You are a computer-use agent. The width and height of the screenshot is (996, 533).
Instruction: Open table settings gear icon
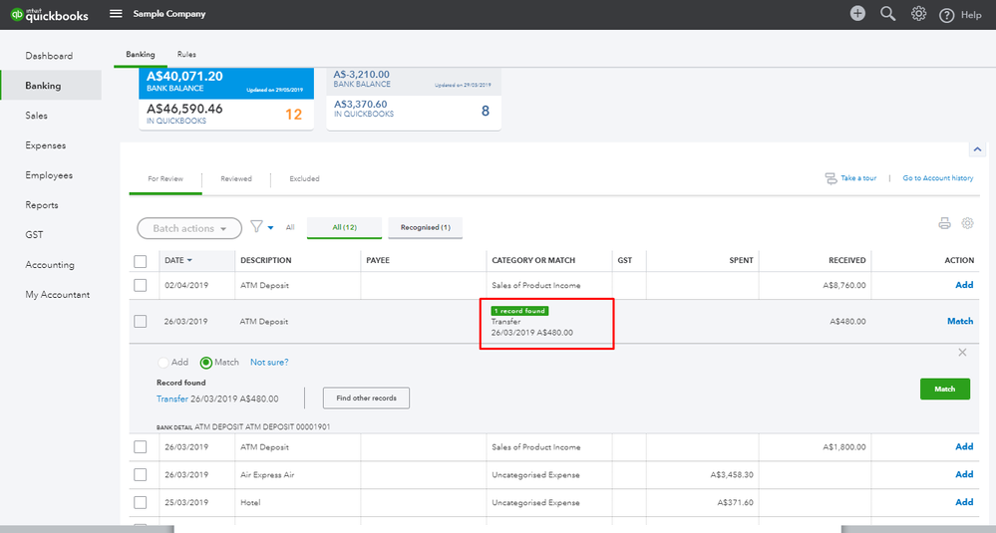(966, 223)
